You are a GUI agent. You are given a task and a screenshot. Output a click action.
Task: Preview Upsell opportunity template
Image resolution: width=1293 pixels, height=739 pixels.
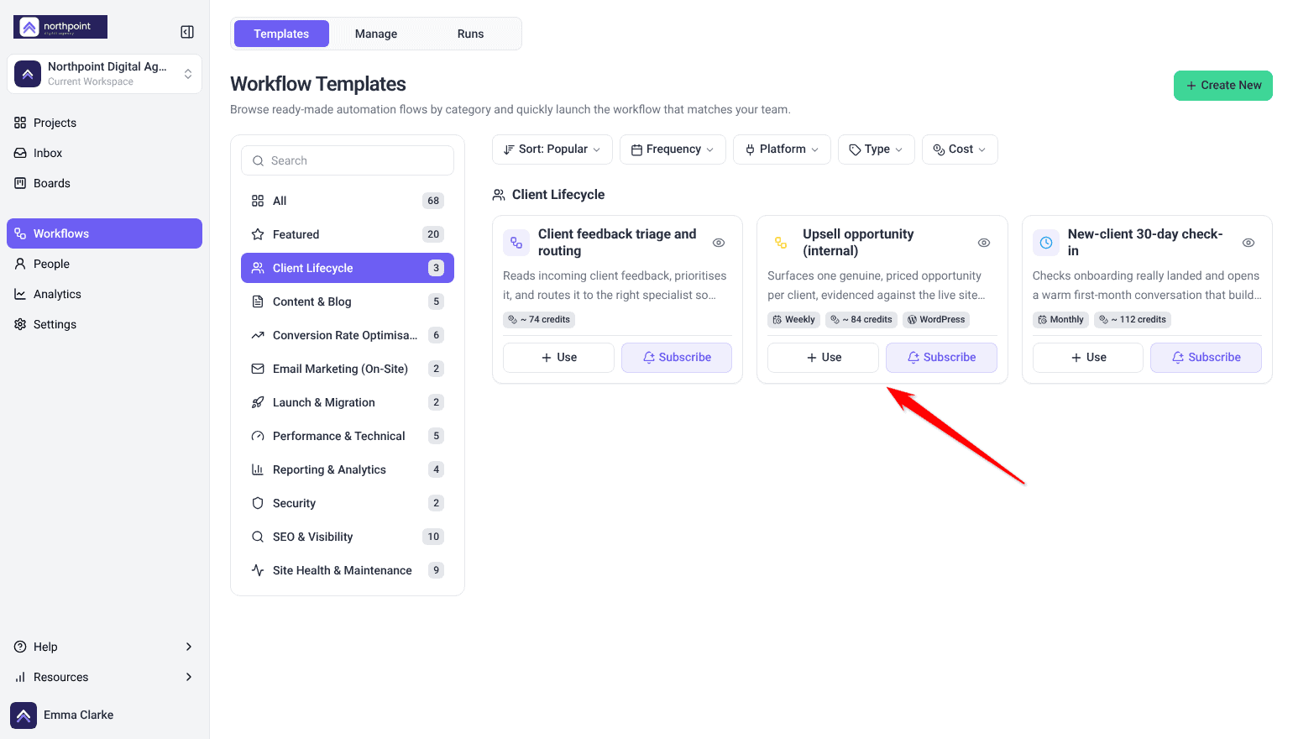click(x=984, y=243)
